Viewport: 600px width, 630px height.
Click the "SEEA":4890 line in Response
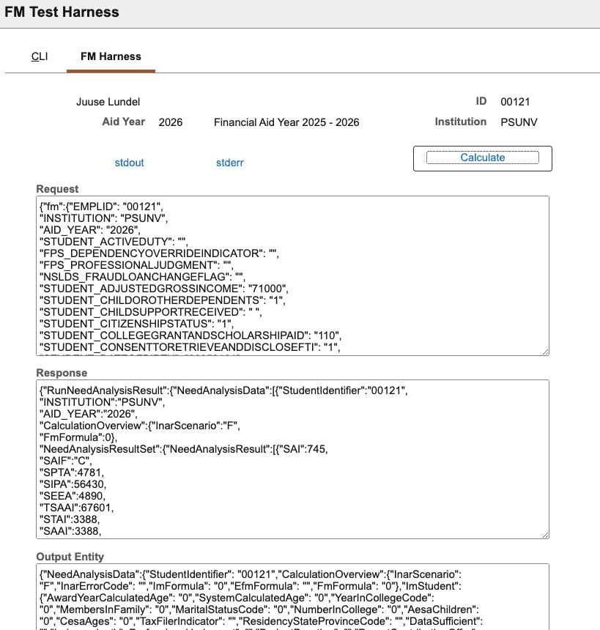click(x=73, y=496)
